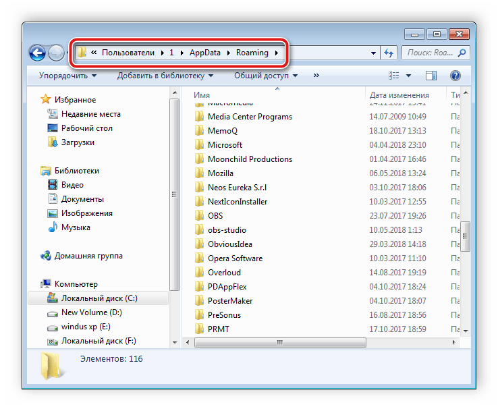The height and width of the screenshot is (411, 498).
Task: Click the Mozilla folder icon
Action: point(199,173)
